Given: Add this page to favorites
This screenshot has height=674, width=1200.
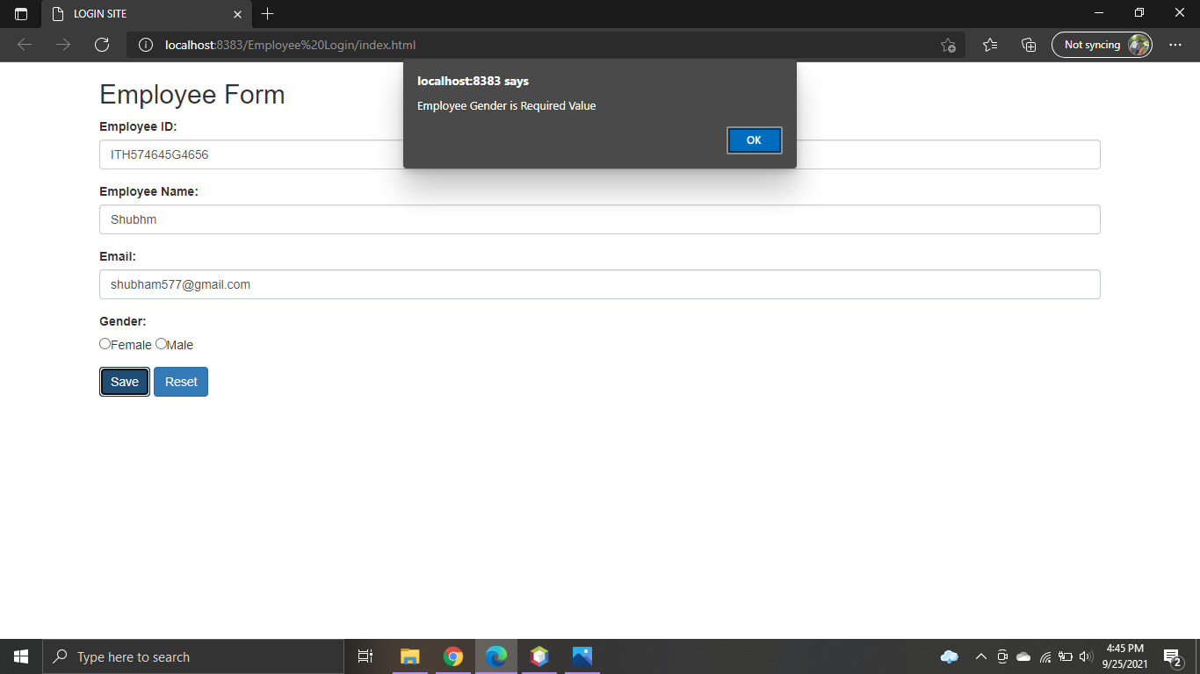Looking at the screenshot, I should 948,45.
